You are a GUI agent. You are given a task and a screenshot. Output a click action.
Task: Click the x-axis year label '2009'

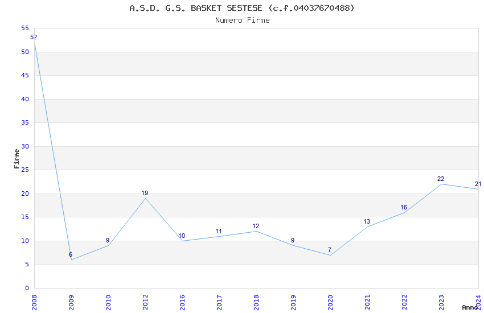point(71,302)
